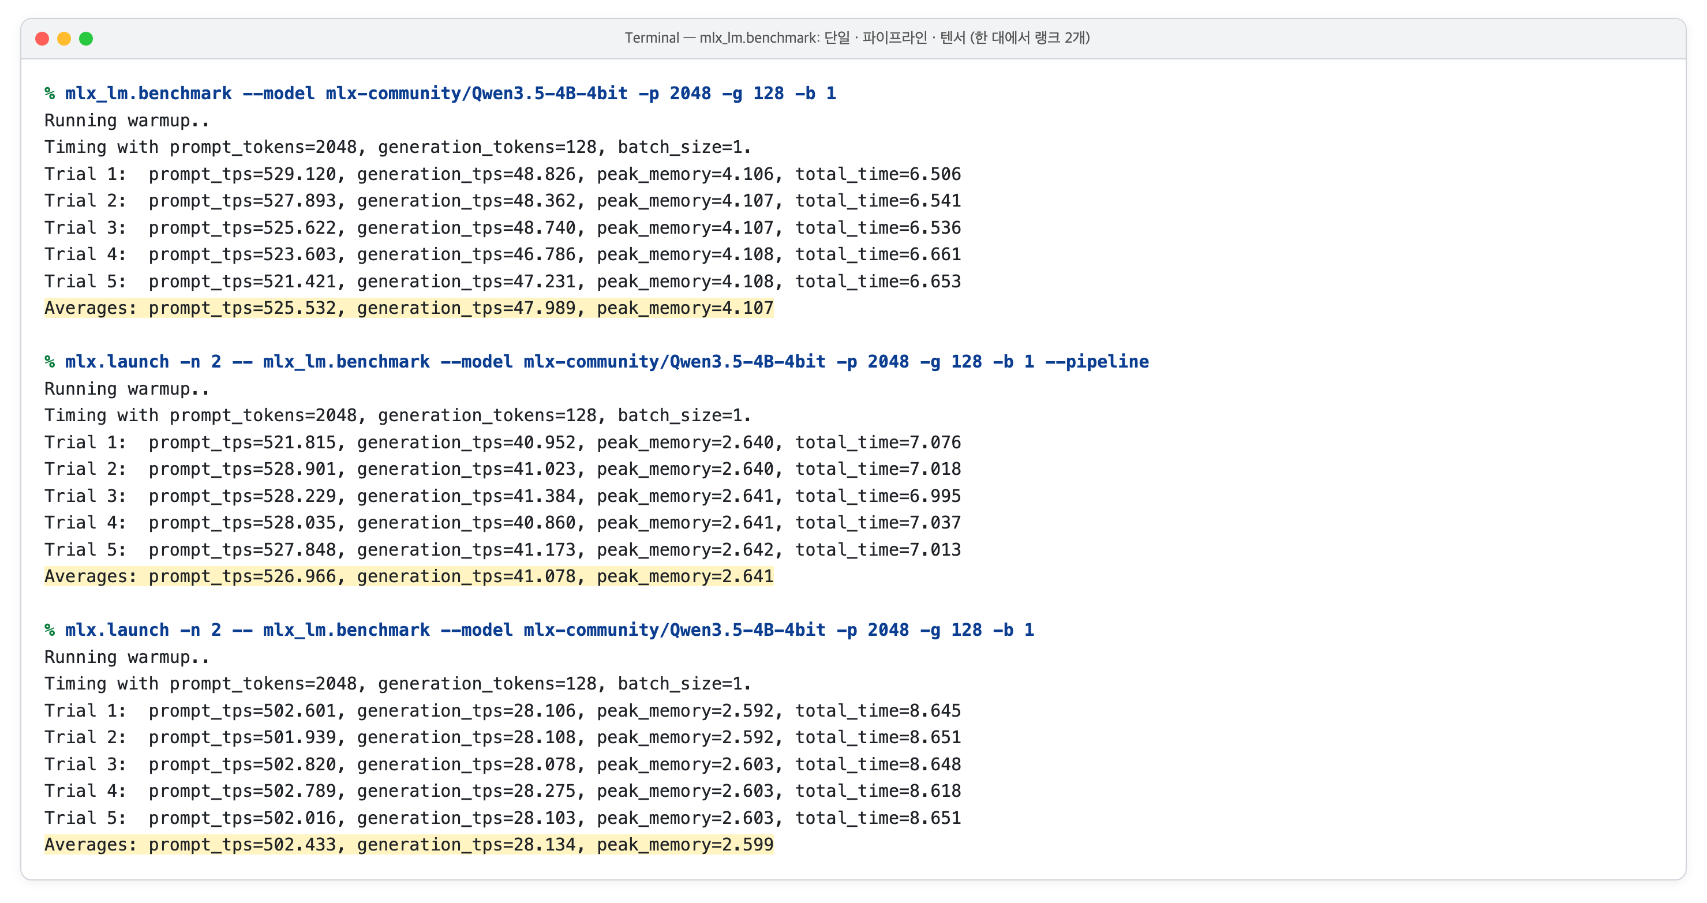
Task: Close the terminal window with red button
Action: click(42, 39)
